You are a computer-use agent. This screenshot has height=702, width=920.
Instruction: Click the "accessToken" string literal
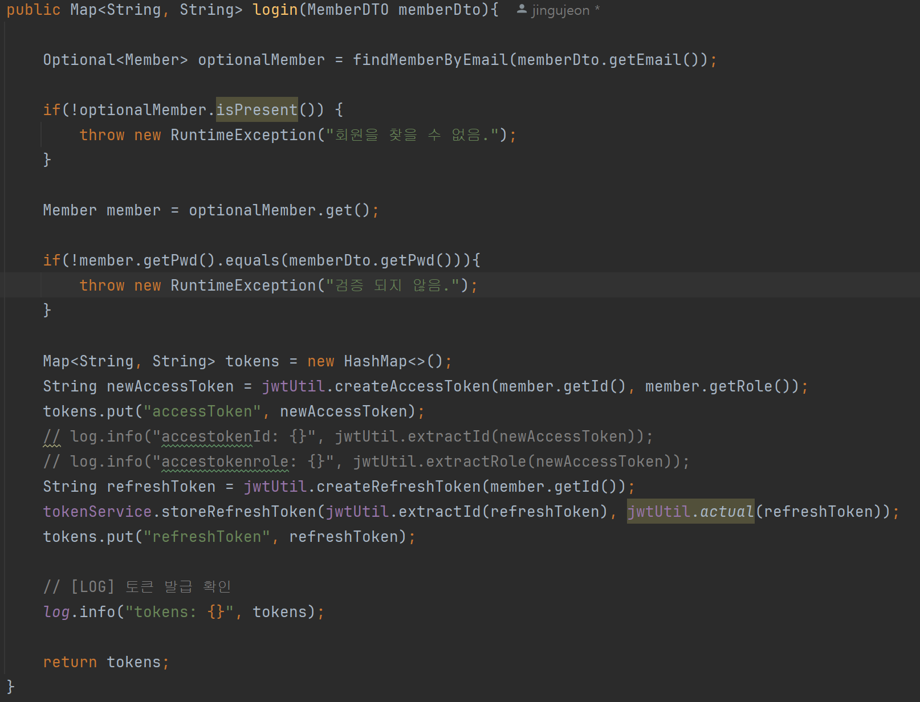(x=202, y=411)
